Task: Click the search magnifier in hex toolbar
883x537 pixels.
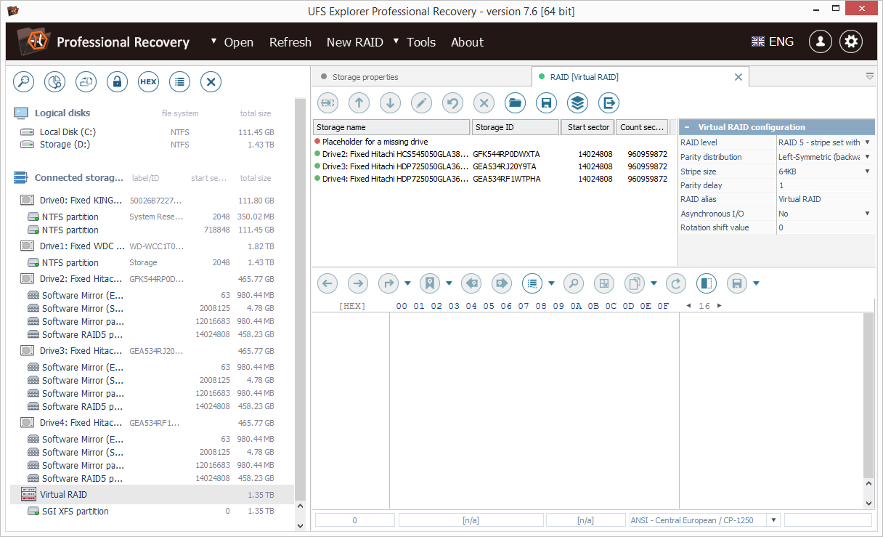Action: 574,283
